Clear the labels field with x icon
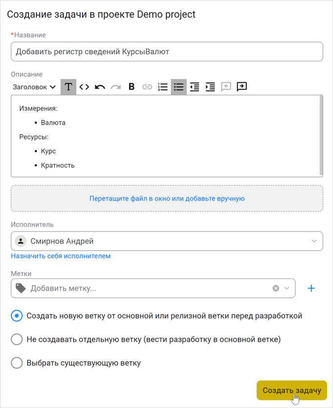Viewport: 333px width, 408px height. 275,288
